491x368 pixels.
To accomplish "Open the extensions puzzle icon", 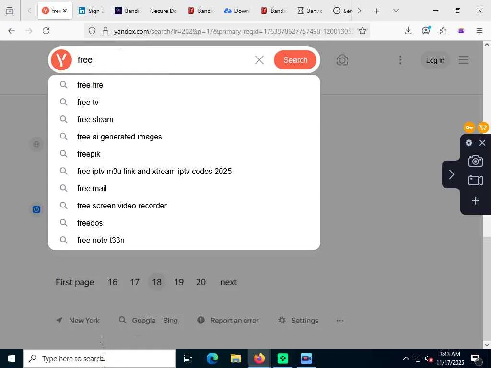I will click(443, 31).
